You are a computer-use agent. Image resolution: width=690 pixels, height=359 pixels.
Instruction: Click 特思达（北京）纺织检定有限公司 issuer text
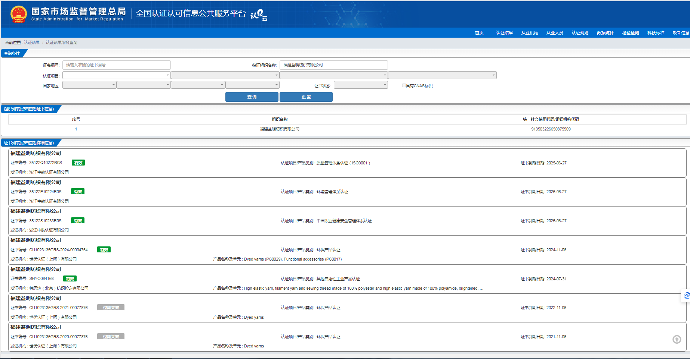point(59,288)
